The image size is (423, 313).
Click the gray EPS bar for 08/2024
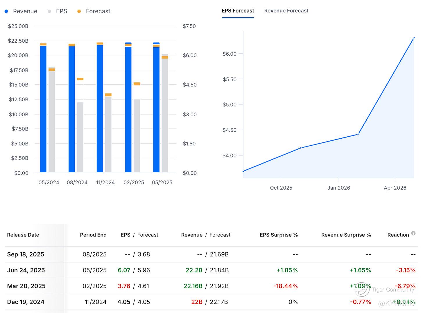click(x=80, y=138)
